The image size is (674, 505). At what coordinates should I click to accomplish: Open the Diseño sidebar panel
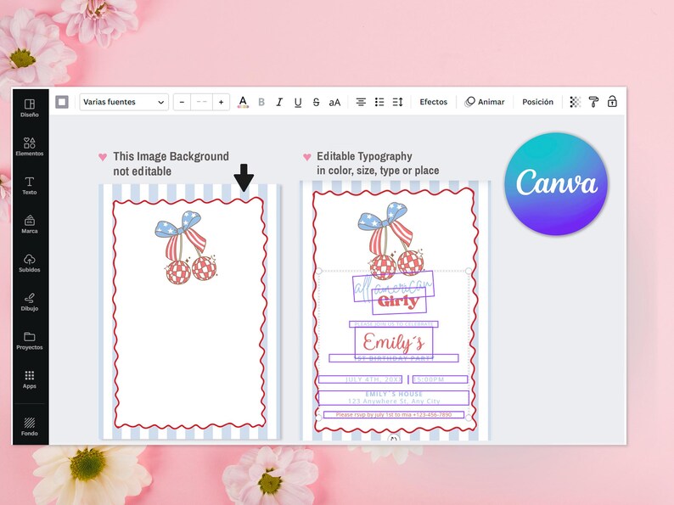(x=29, y=108)
